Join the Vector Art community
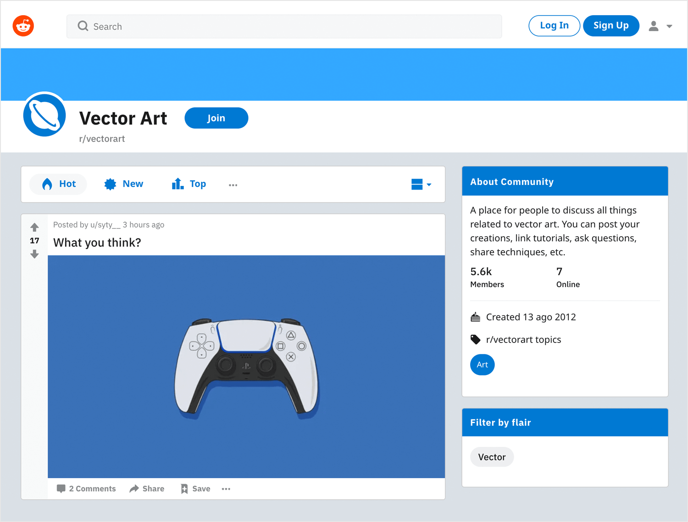The height and width of the screenshot is (522, 688). coord(216,118)
